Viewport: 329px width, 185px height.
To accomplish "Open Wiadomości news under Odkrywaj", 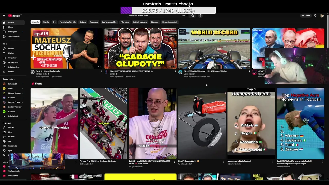I will point(13,146).
